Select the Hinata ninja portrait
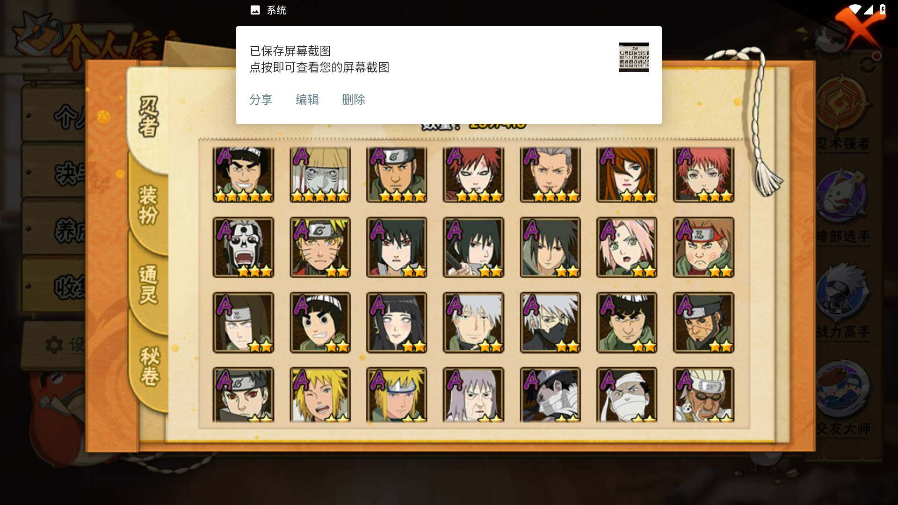 (x=397, y=323)
